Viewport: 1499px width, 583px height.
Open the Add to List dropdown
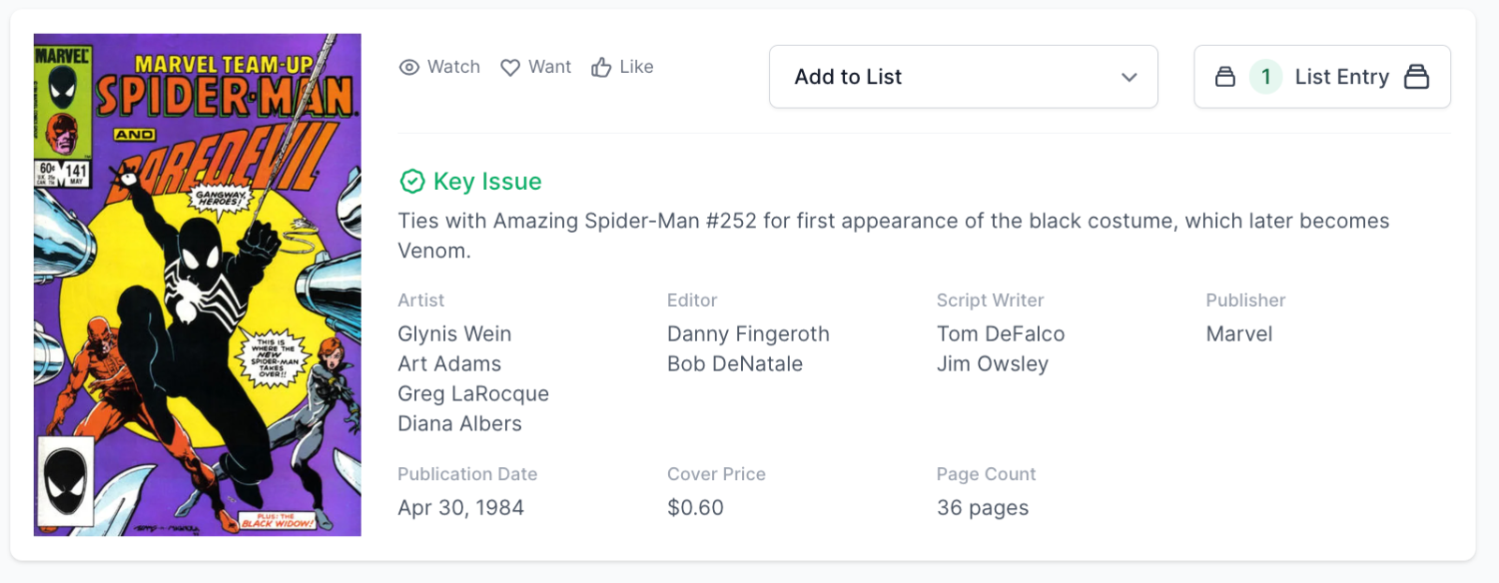click(963, 77)
